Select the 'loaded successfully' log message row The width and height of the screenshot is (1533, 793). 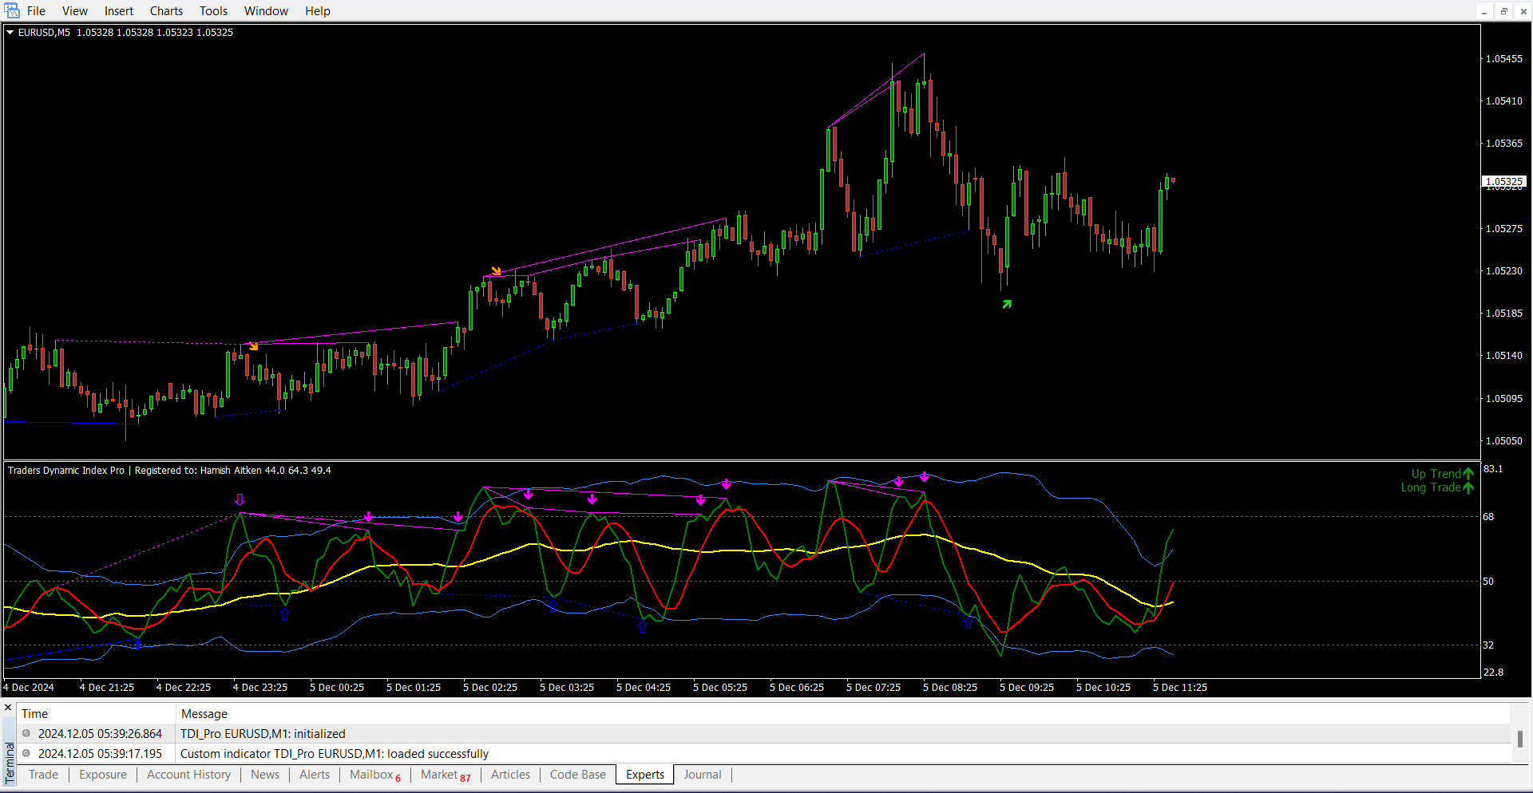coord(335,753)
